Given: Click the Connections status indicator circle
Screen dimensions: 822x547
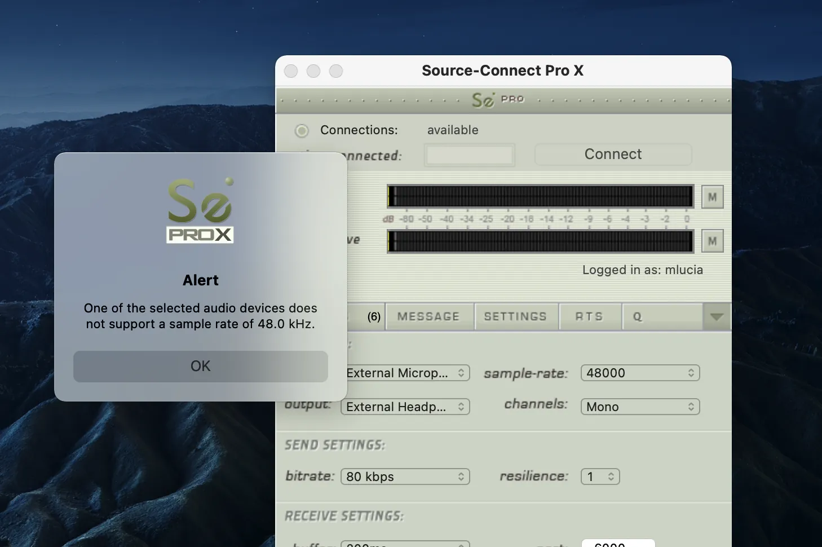Looking at the screenshot, I should (302, 131).
